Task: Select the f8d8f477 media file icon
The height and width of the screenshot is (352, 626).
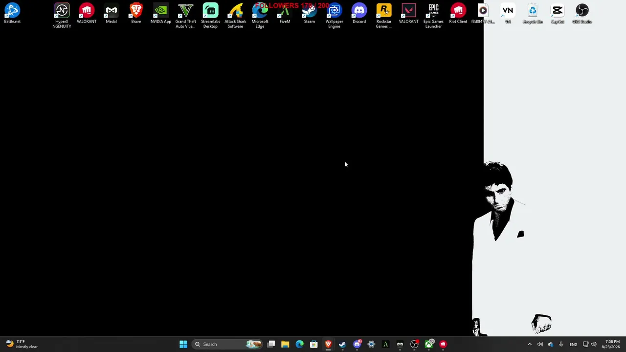Action: pos(483,14)
